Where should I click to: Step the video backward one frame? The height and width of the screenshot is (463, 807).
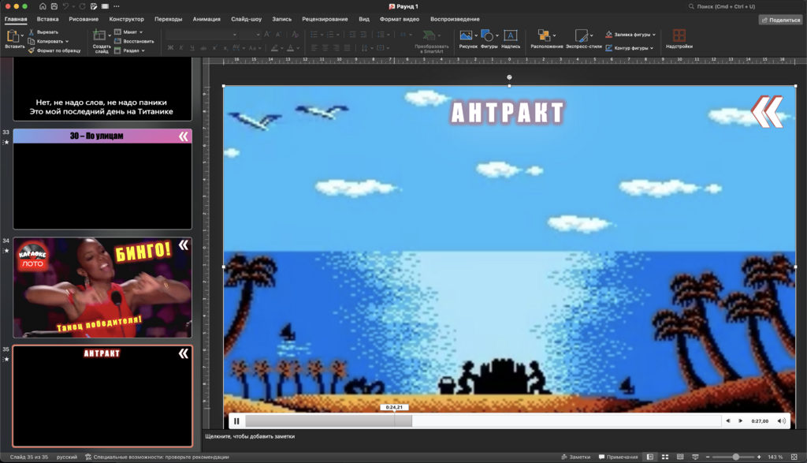[x=727, y=420]
